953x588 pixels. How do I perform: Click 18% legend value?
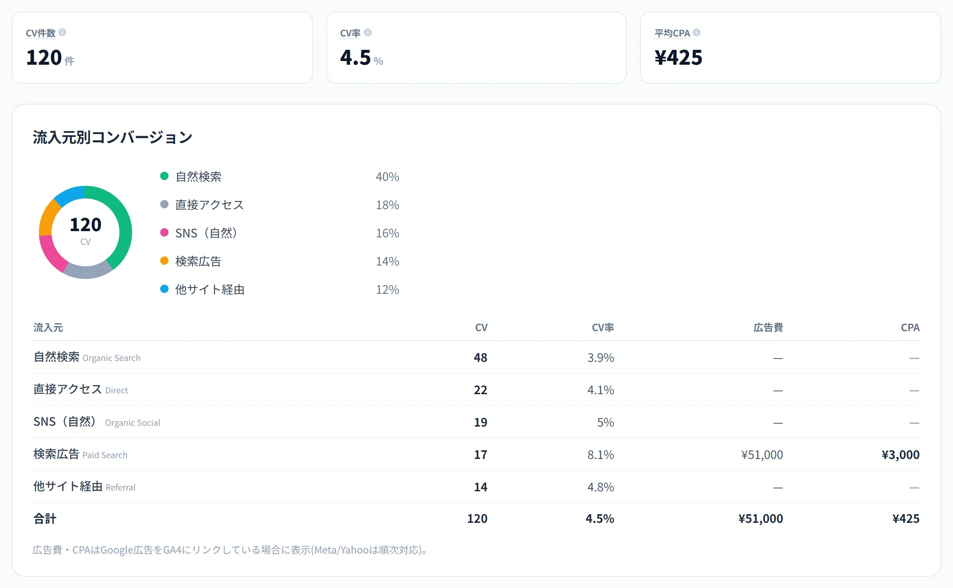tap(387, 205)
